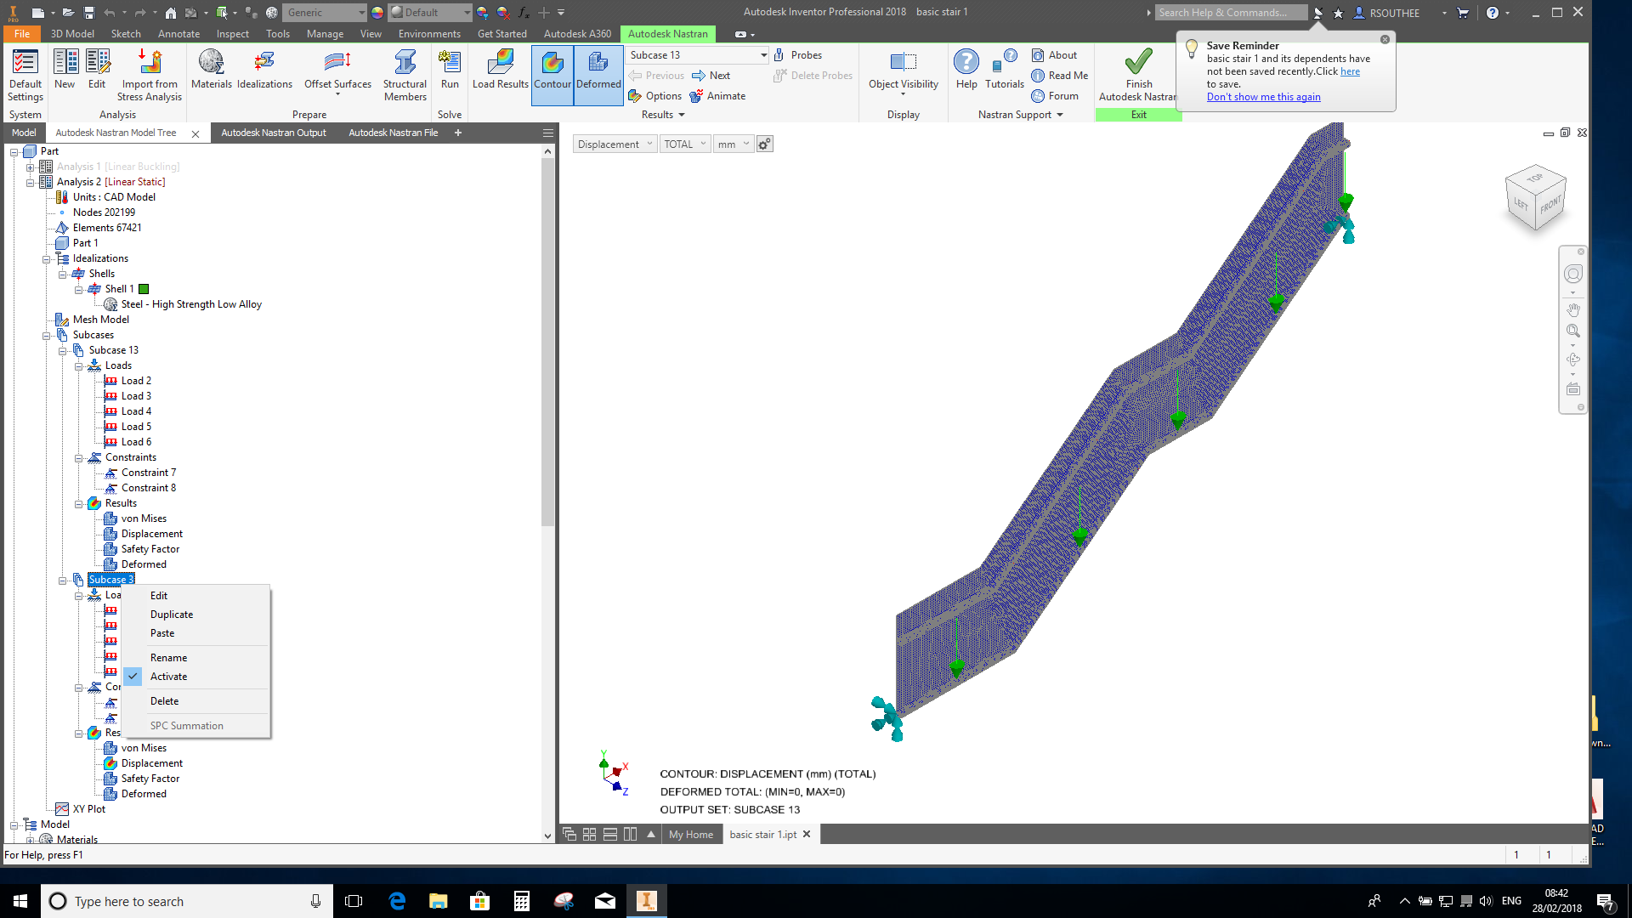This screenshot has width=1632, height=918.
Task: Switch to the Autodesk Nastran Output tab
Action: tap(273, 132)
